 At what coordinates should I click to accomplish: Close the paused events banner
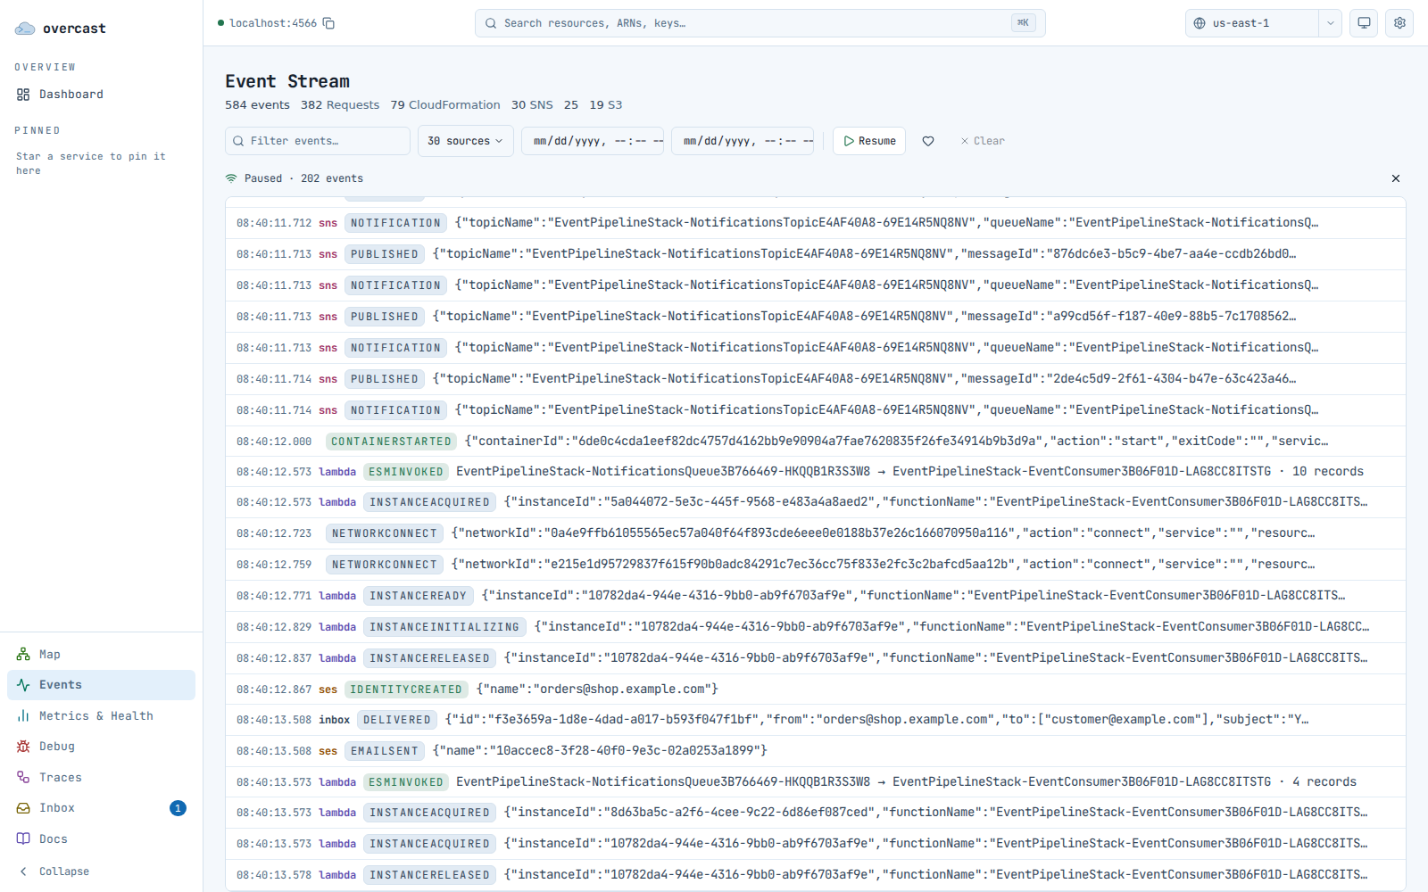coord(1396,178)
